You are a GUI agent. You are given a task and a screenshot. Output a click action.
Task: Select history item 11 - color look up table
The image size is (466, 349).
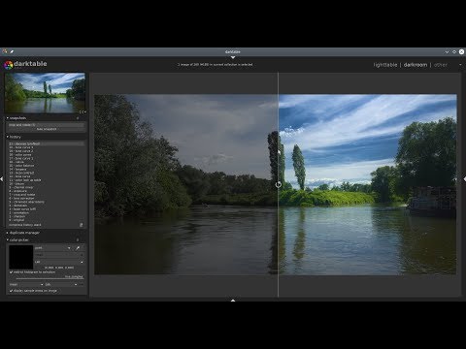tap(47, 180)
